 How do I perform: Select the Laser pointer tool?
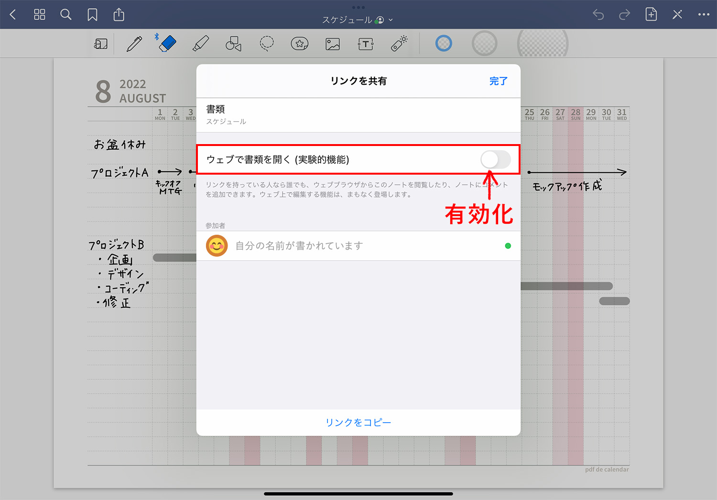(x=399, y=43)
